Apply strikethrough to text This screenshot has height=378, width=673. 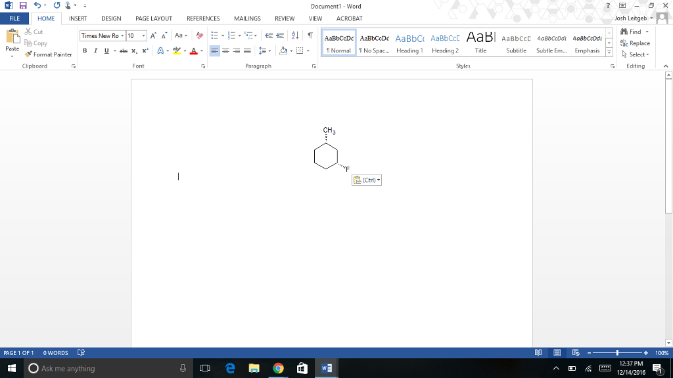click(x=123, y=50)
